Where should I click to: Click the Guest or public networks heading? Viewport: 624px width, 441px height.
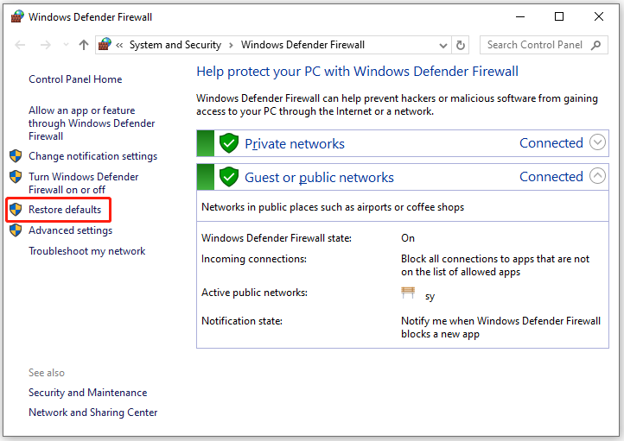coord(319,177)
